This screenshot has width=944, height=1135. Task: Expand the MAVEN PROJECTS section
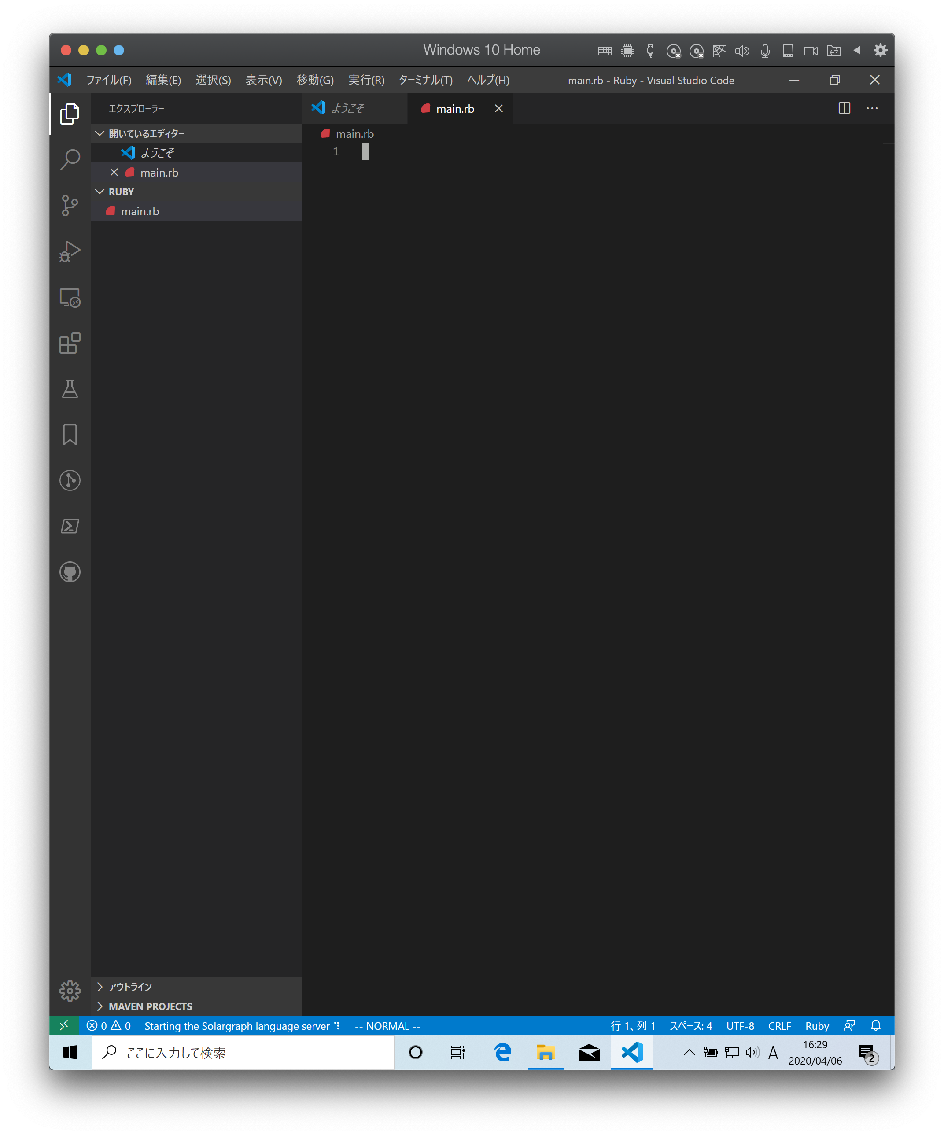pyautogui.click(x=150, y=1006)
